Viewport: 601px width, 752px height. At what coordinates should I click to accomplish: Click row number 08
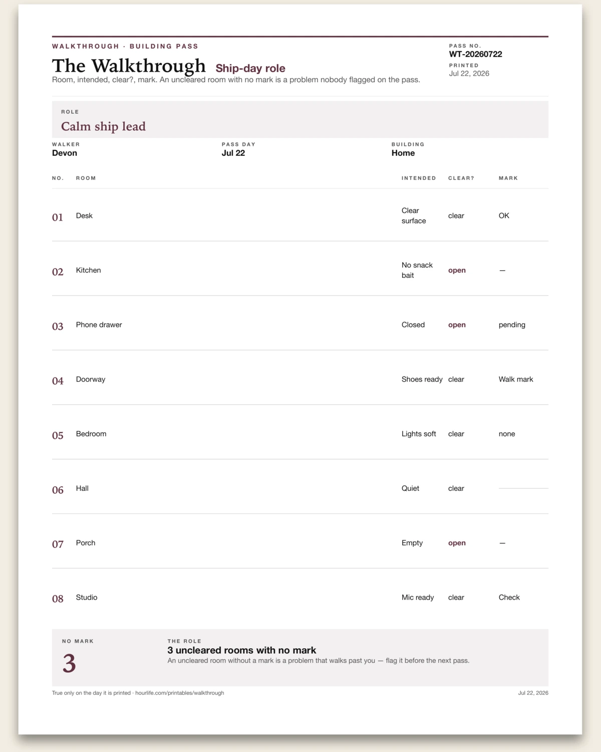coord(58,599)
